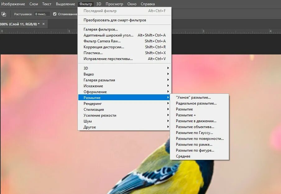
Task: Toggle the Сглаживание checkbox
Action: 55,14
